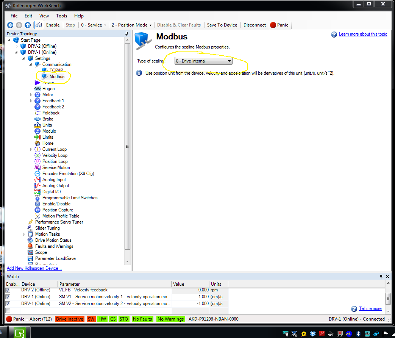Click the Forward navigation arrow icon
Image resolution: width=395 pixels, height=338 pixels.
click(19, 25)
